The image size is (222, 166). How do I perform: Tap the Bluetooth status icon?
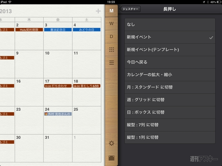pyautogui.click(x=208, y=2)
